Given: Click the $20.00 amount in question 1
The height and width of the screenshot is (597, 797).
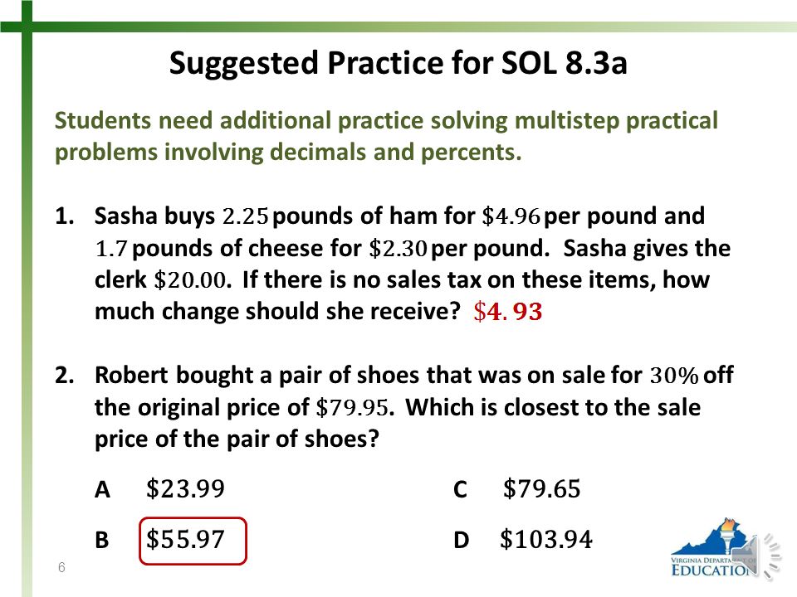Looking at the screenshot, I should tap(189, 280).
